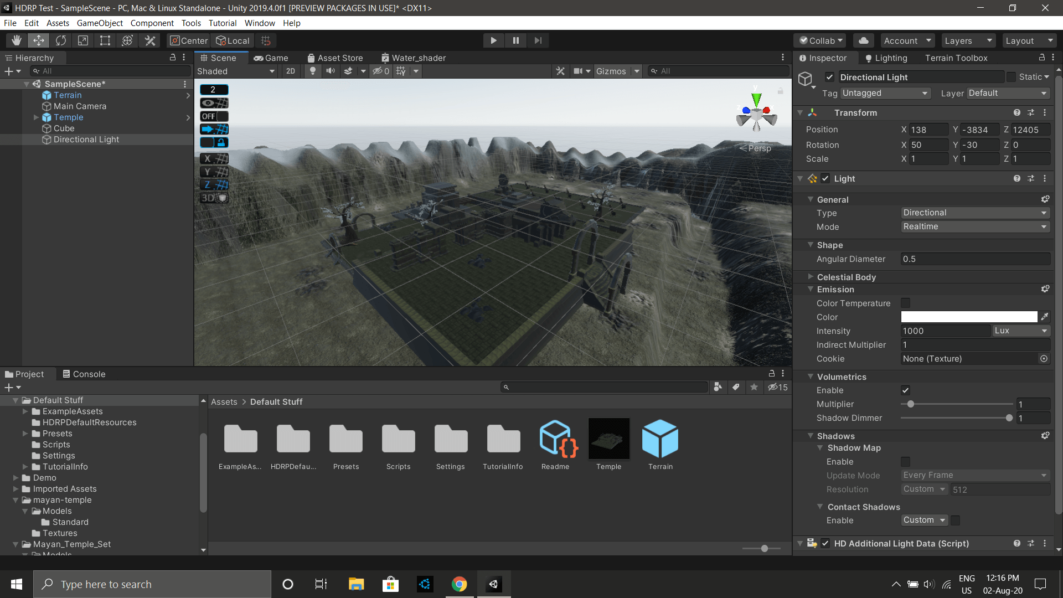Image resolution: width=1063 pixels, height=598 pixels.
Task: Open Gizmos dropdown arrow
Action: [637, 71]
